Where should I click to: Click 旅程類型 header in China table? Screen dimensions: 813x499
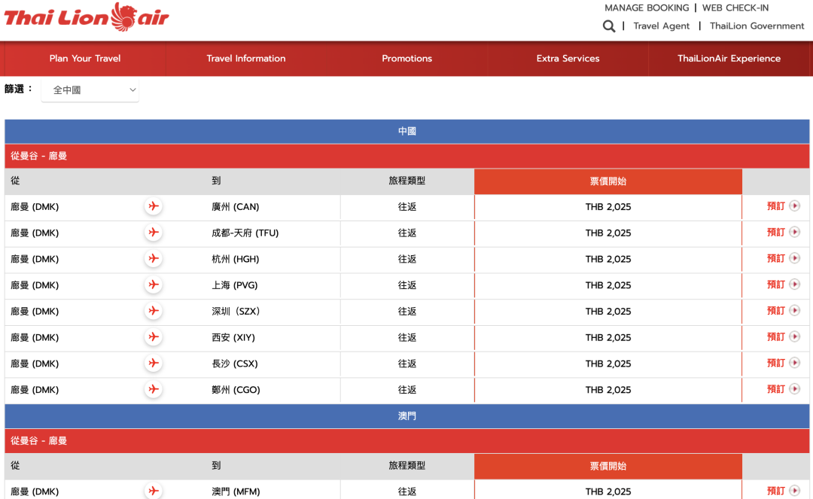point(407,181)
